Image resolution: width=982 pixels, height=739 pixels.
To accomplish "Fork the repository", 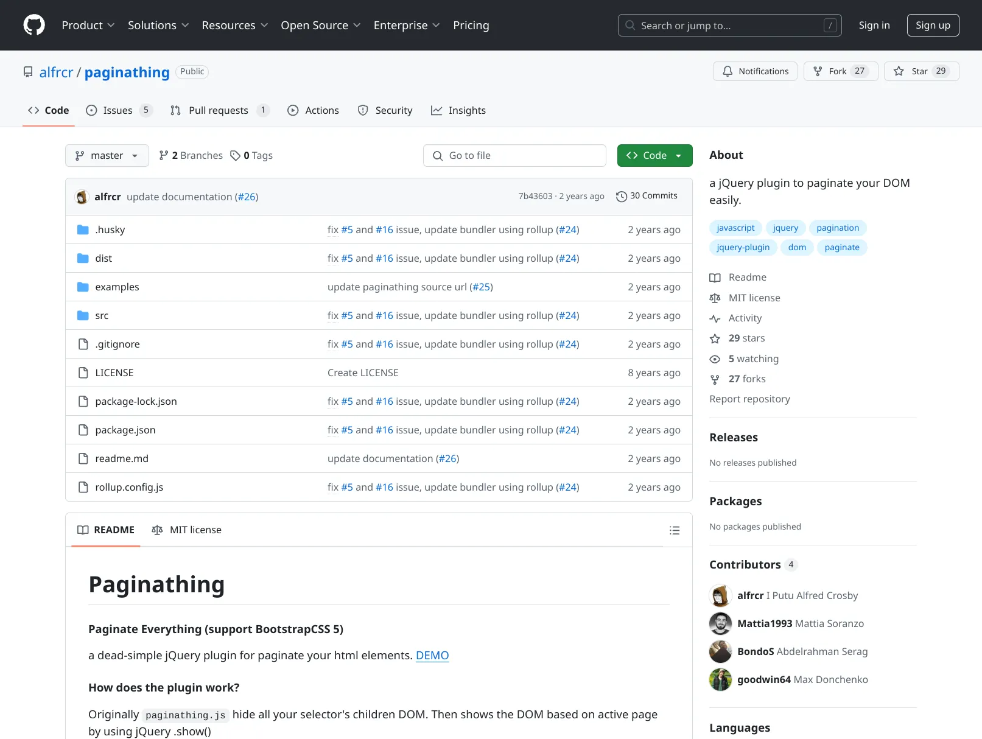I will pos(841,71).
